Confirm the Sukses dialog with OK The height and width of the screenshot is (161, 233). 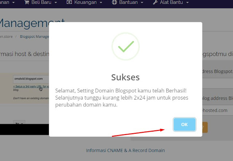tap(185, 125)
